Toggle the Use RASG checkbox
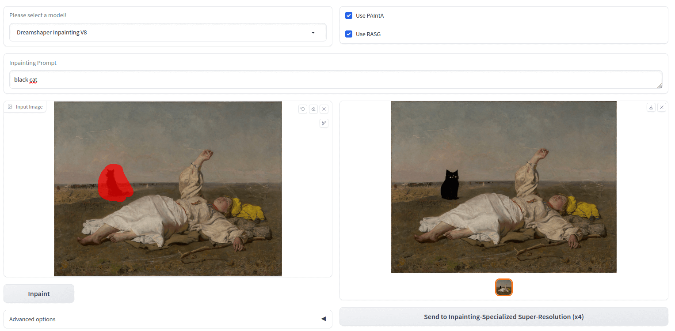This screenshot has width=675, height=331. tap(349, 34)
